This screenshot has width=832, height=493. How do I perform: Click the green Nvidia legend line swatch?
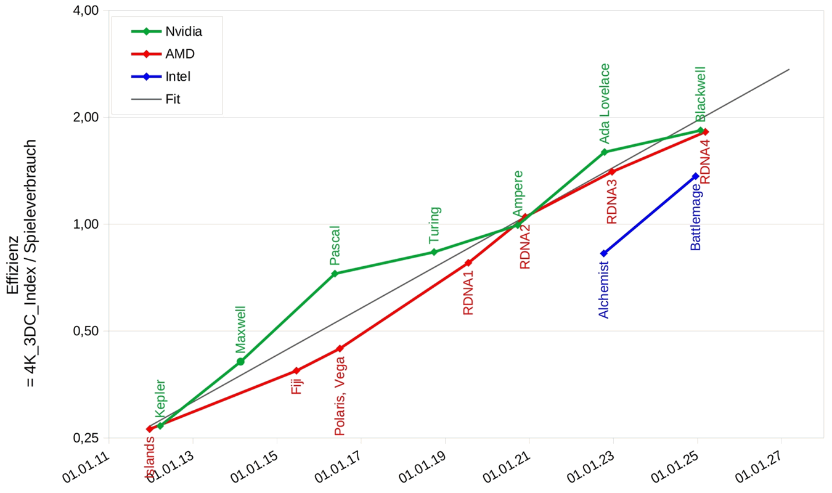[x=146, y=31]
